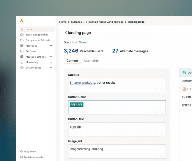Select the D000F alternate row
The image size is (192, 161).
tap(186, 97)
